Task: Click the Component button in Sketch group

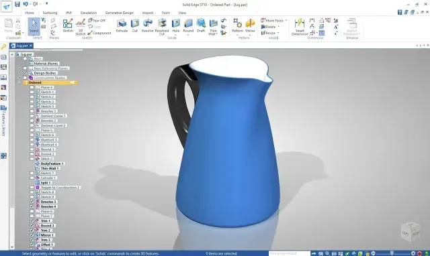Action: pyautogui.click(x=99, y=33)
